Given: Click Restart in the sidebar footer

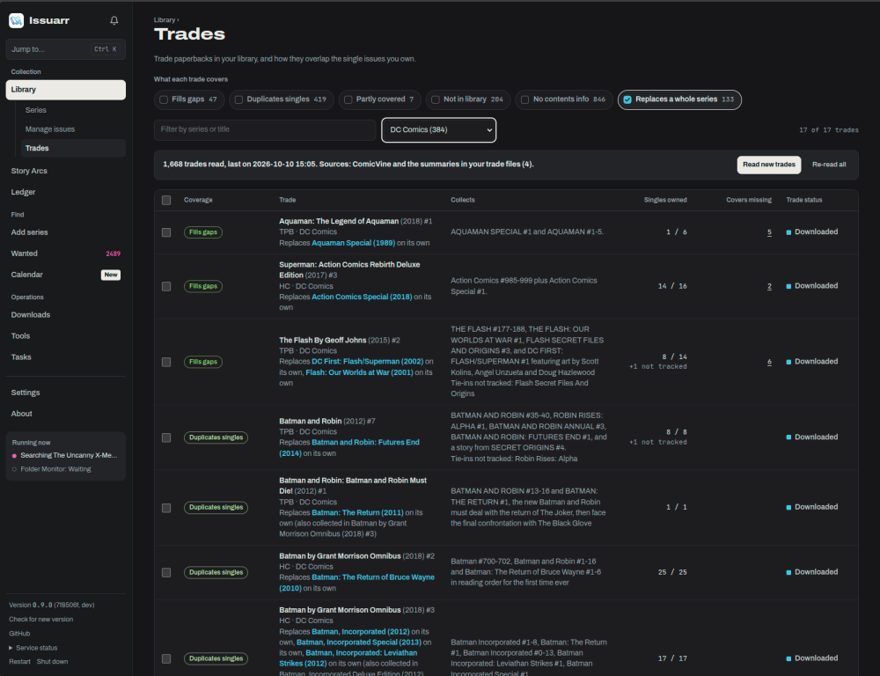Looking at the screenshot, I should point(19,661).
